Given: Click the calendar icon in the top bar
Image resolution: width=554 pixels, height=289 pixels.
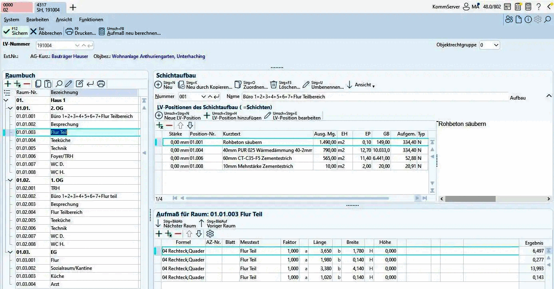Looking at the screenshot, I should [x=507, y=7].
